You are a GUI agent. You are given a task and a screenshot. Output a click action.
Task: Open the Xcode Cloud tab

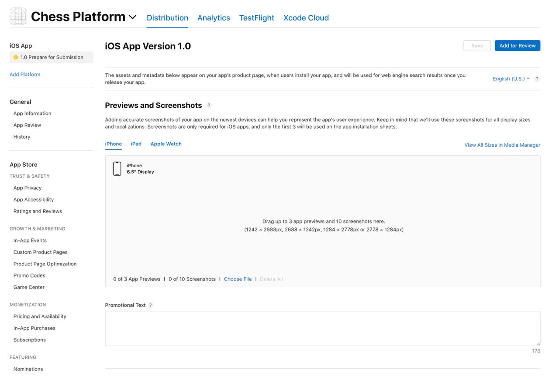(306, 18)
